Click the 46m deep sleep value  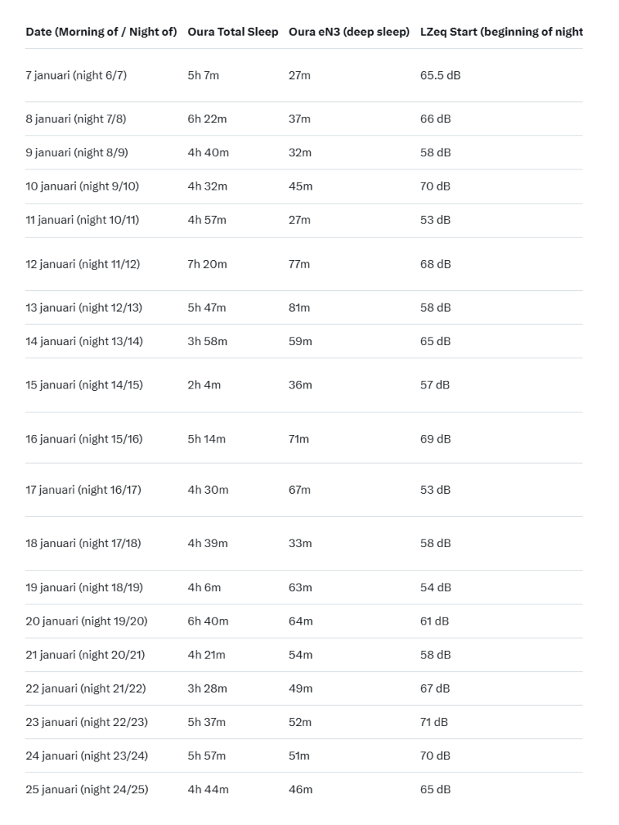[300, 789]
